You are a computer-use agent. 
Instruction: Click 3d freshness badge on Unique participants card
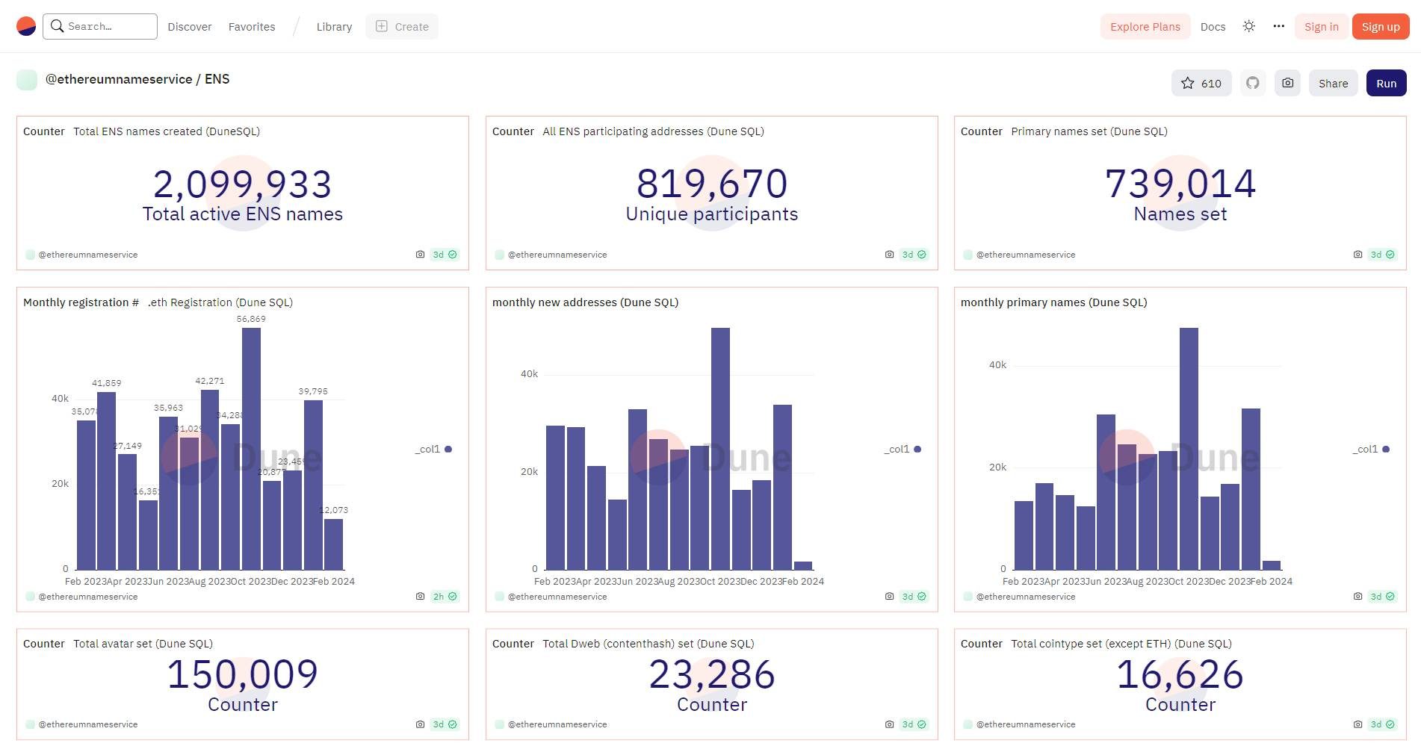pos(914,255)
